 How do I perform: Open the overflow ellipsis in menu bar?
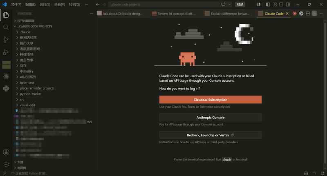click(87, 4)
